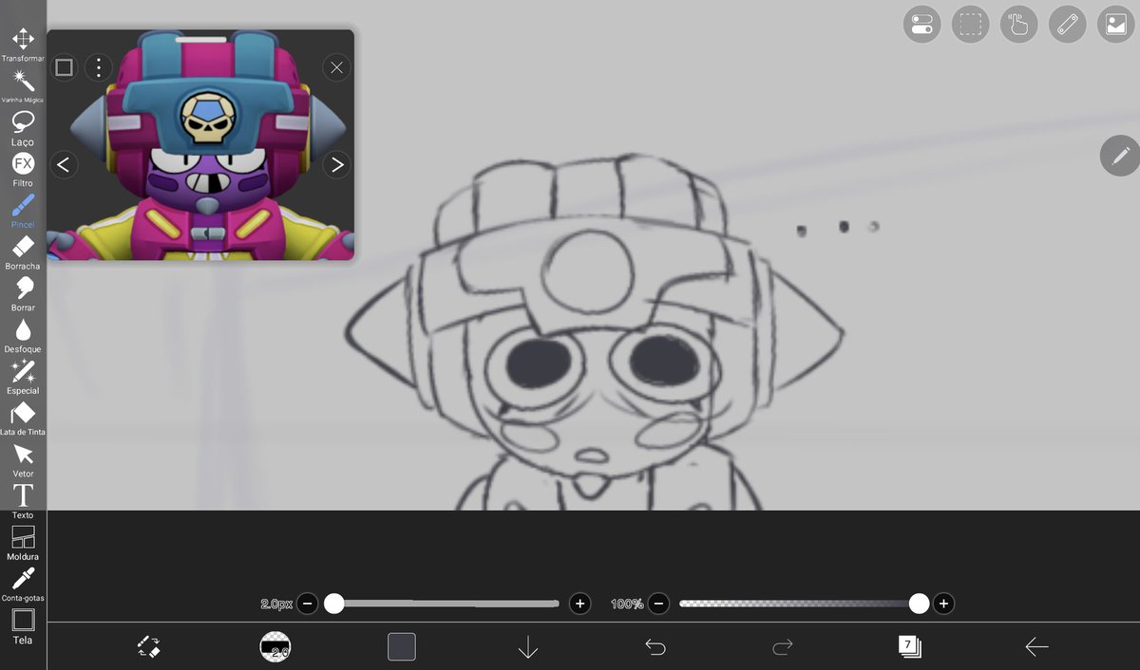Screen dimensions: 1140x670
Task: Click the brush thickness slider handle
Action: point(334,604)
